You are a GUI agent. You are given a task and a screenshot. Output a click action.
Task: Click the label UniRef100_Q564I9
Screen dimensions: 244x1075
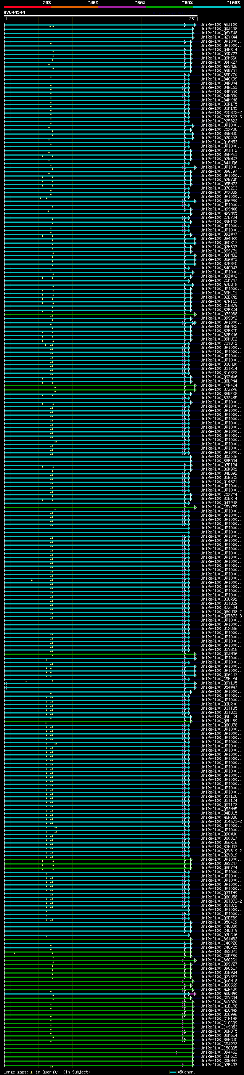point(219,922)
